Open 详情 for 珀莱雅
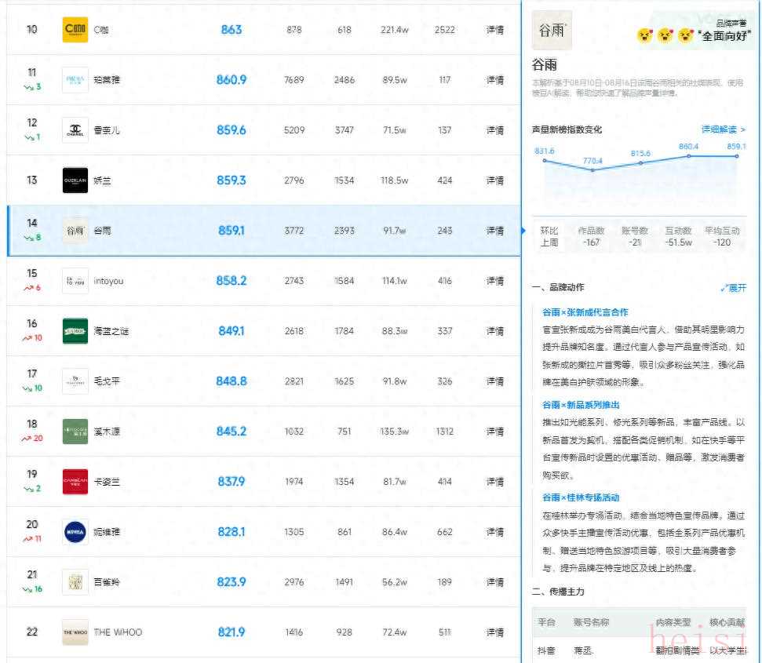Viewport: 762px width, 663px height. 494,80
